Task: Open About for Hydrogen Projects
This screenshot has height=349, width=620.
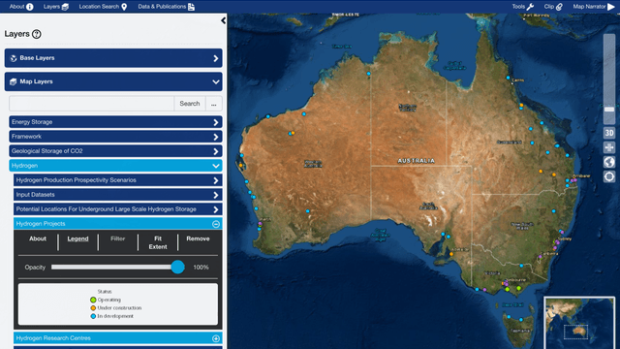Action: coord(38,238)
